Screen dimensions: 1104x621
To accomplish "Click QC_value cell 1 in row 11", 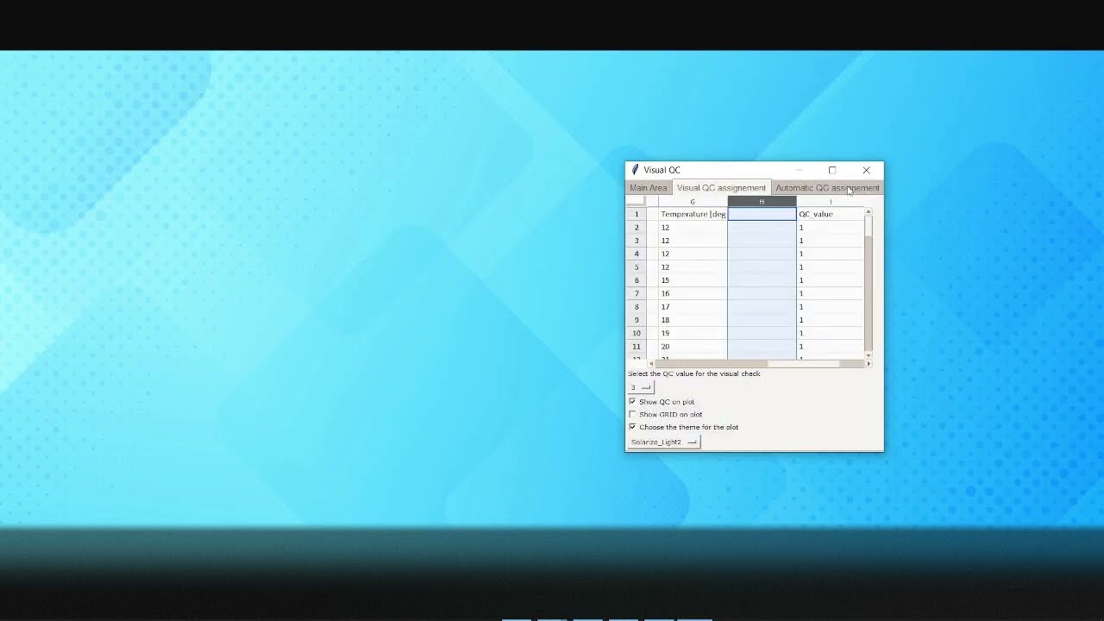I will [830, 347].
